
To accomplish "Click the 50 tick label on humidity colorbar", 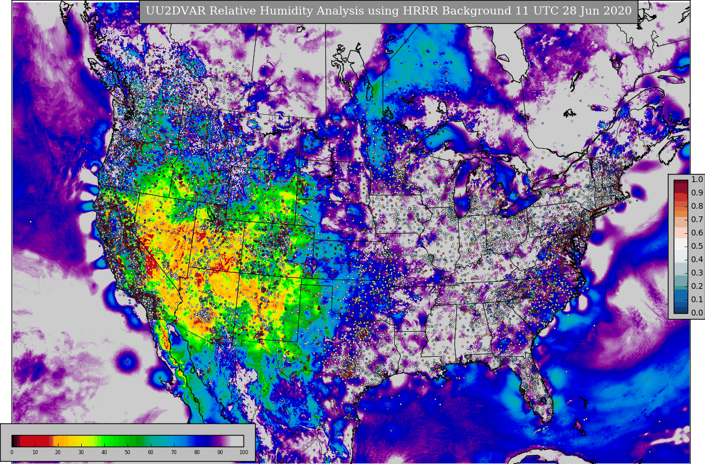I will (x=128, y=452).
